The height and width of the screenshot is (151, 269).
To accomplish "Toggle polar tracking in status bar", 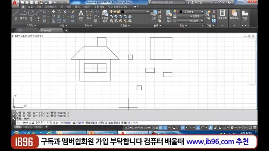I will [183, 128].
